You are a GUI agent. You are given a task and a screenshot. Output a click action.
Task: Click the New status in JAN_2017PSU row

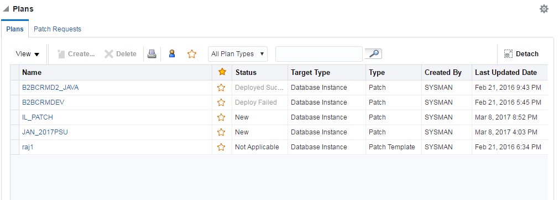pyautogui.click(x=242, y=132)
